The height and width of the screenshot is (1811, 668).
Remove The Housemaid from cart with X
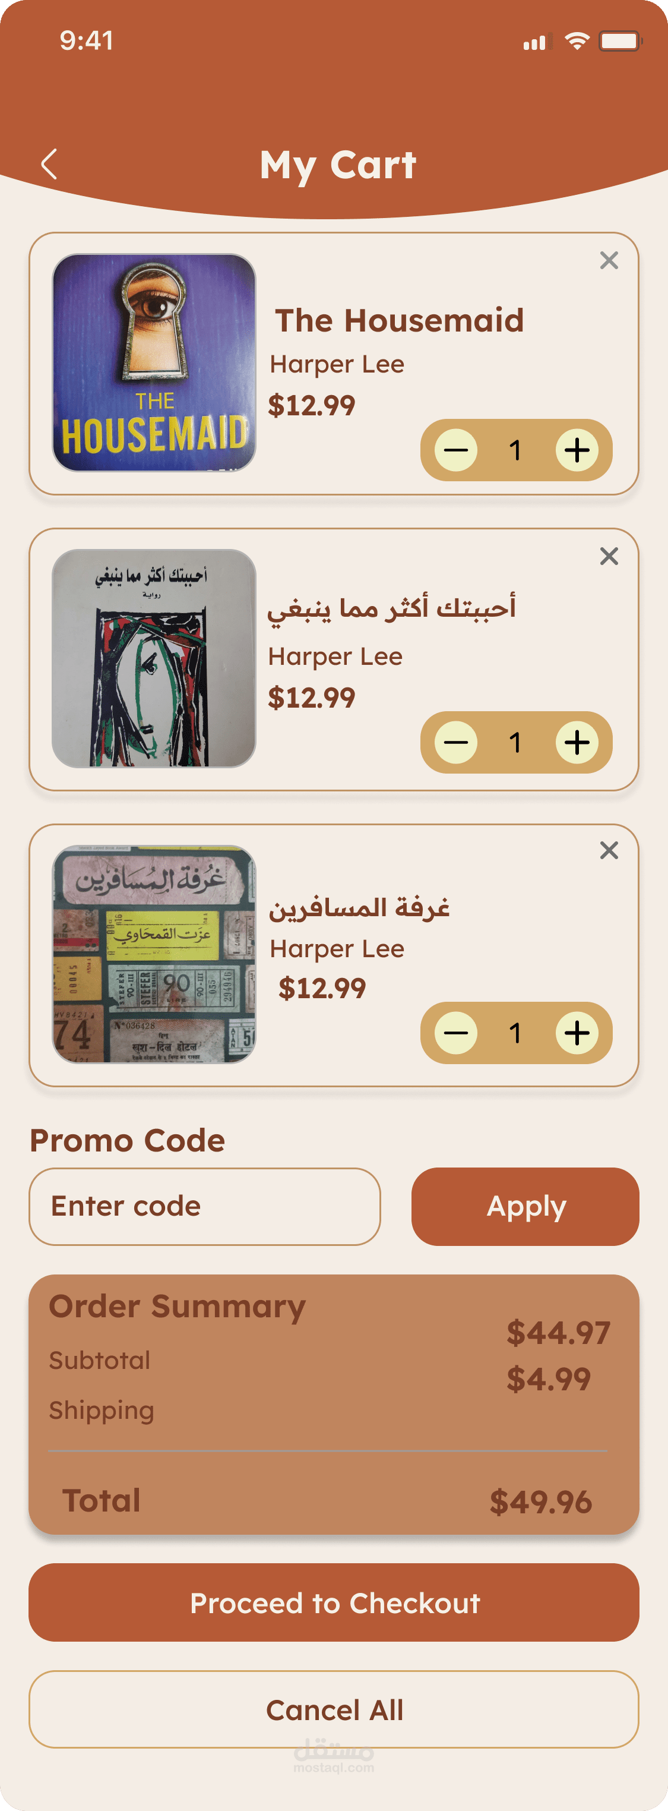609,261
